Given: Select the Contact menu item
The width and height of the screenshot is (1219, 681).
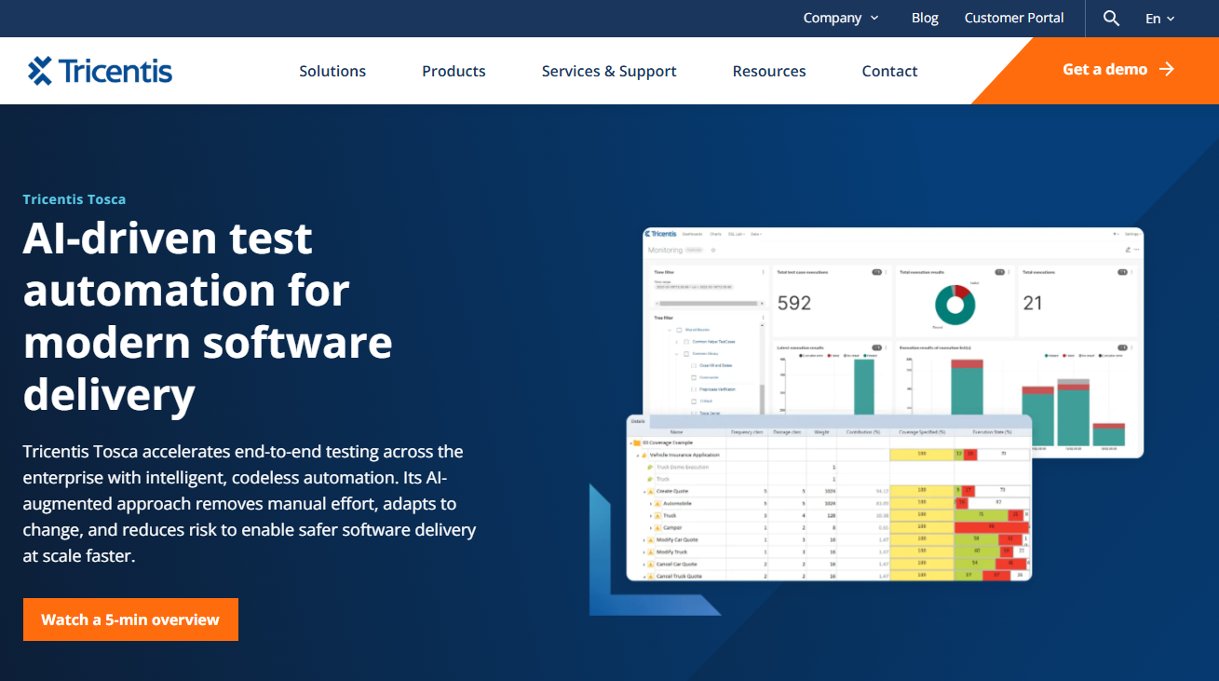Looking at the screenshot, I should point(889,71).
